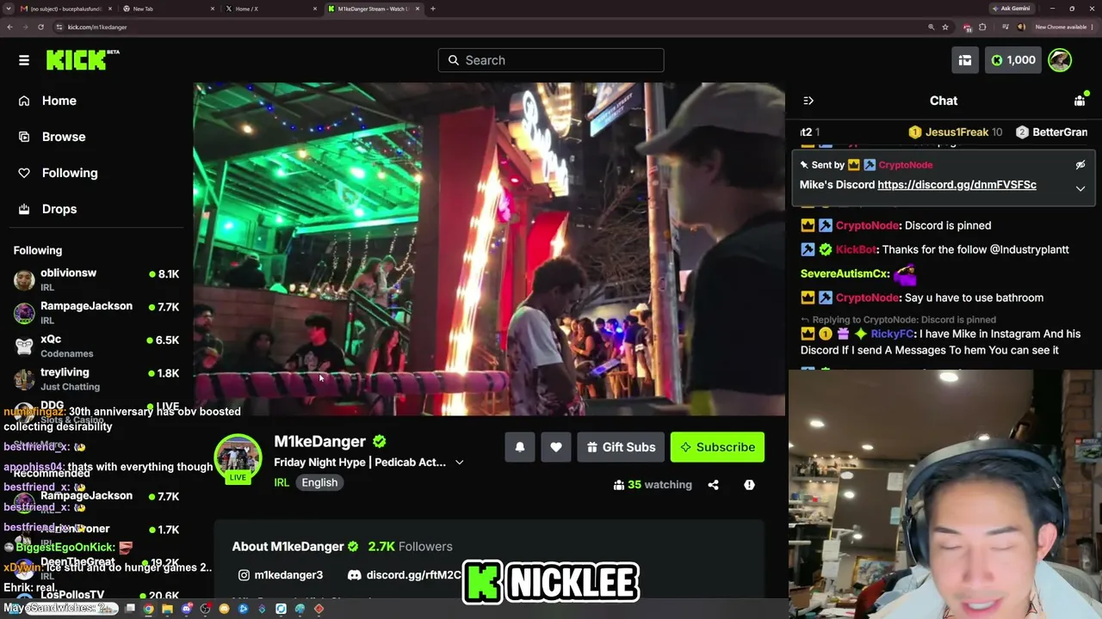This screenshot has width=1102, height=619.
Task: Close the Home / X browser tab
Action: [315, 9]
